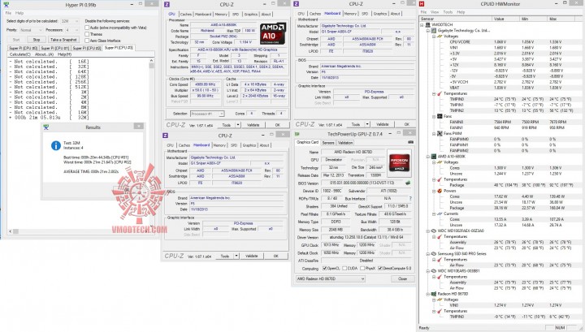Click the Bus Interface question mark icon
Screen dimensions: 585x332
click(410, 199)
